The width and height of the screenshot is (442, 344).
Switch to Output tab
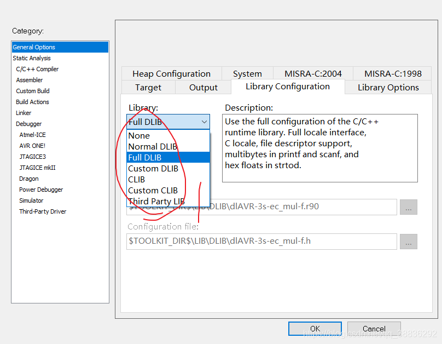[203, 88]
